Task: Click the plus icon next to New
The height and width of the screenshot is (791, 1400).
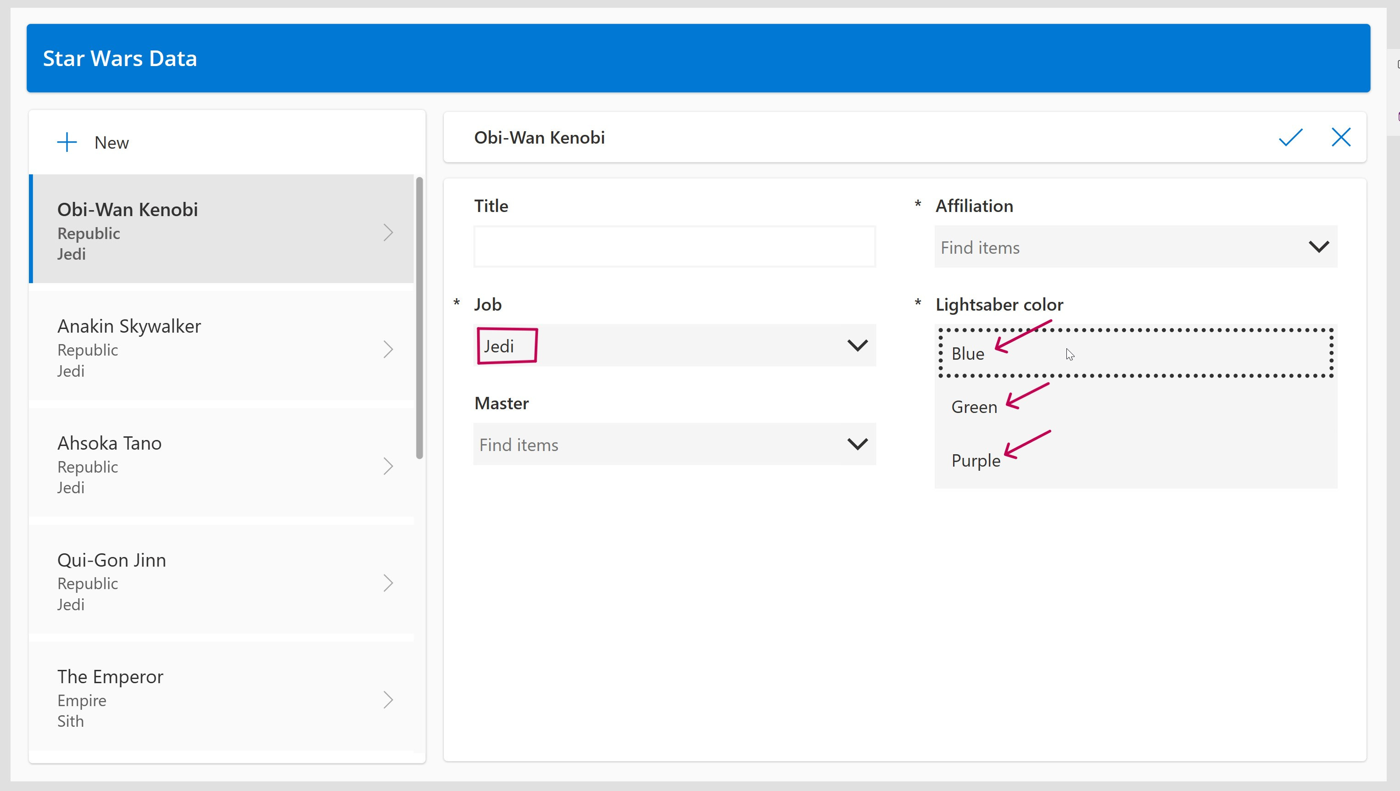Action: point(67,142)
